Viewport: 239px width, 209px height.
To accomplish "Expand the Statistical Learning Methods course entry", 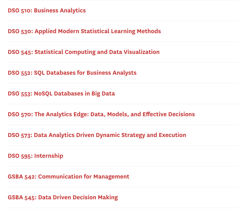I will point(123,31).
